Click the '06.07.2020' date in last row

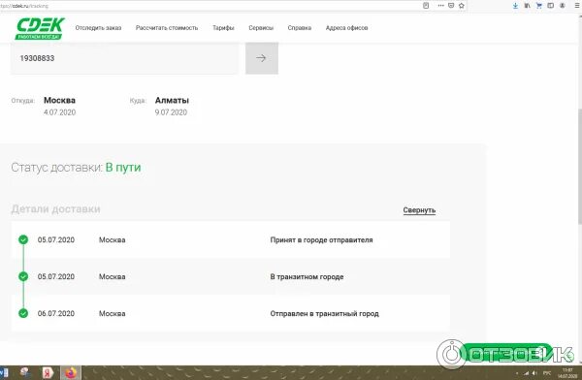pyautogui.click(x=56, y=313)
